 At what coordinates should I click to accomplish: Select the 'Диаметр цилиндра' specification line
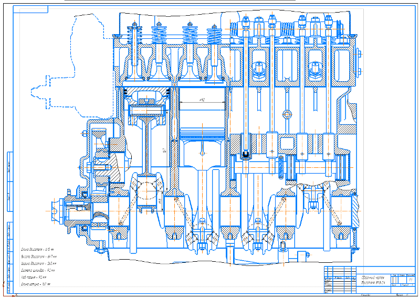pyautogui.click(x=38, y=270)
